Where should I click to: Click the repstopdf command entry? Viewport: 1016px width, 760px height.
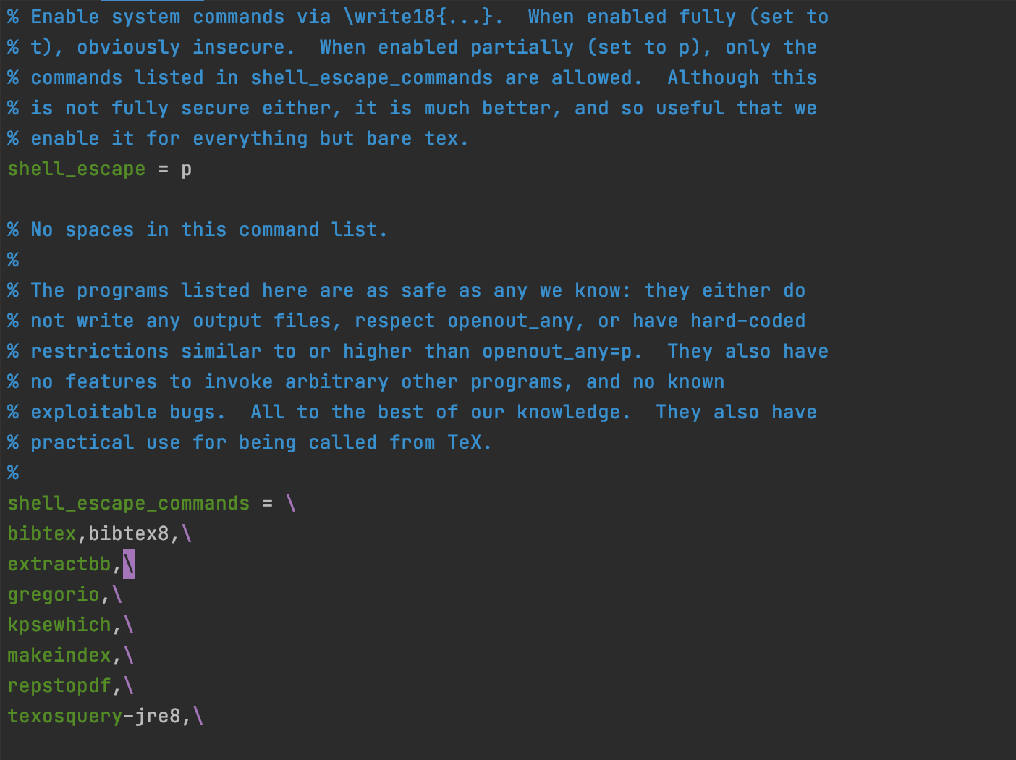click(59, 686)
